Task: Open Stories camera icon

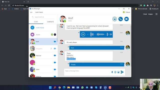Action: (x=32, y=34)
